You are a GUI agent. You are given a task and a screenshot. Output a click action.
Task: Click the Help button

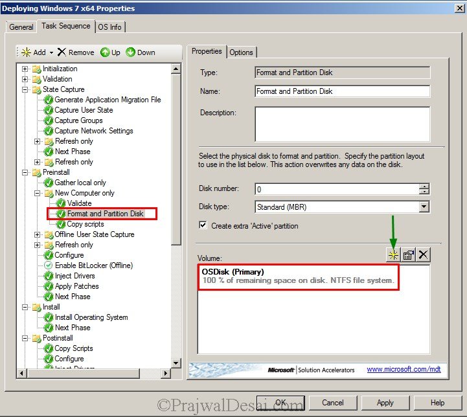[437, 403]
